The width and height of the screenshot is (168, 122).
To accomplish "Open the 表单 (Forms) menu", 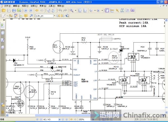I will [43, 6].
